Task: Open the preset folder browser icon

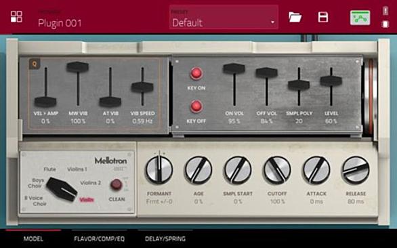Action: 295,17
